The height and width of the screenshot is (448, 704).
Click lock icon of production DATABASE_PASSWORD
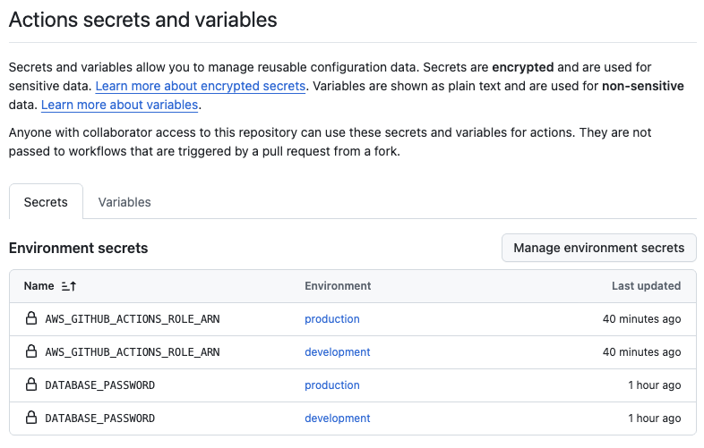point(31,385)
